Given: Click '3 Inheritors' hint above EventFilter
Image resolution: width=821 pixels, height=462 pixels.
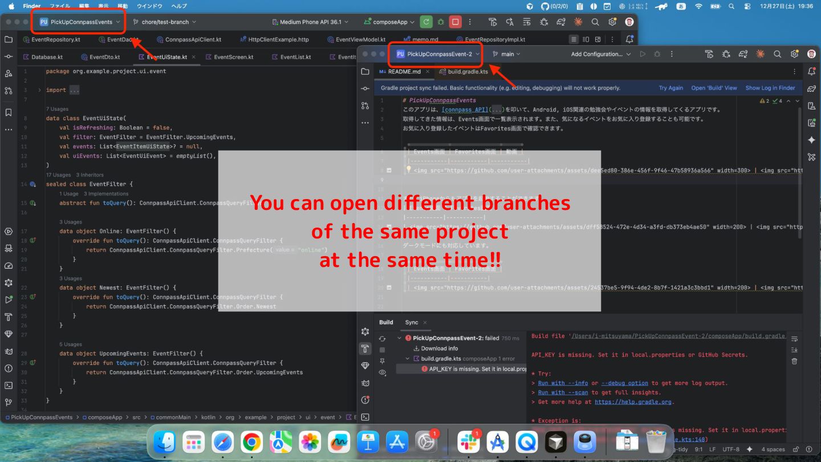Looking at the screenshot, I should pyautogui.click(x=90, y=175).
